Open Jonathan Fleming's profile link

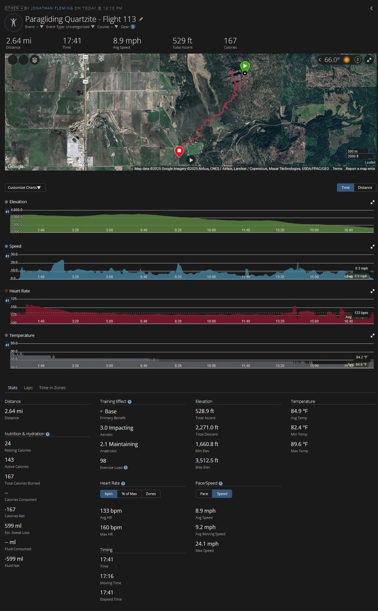click(x=52, y=8)
